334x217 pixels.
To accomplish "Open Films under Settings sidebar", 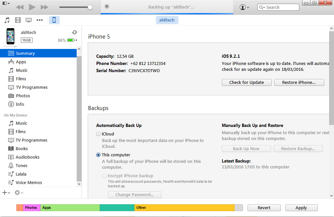I will [x=38, y=79].
